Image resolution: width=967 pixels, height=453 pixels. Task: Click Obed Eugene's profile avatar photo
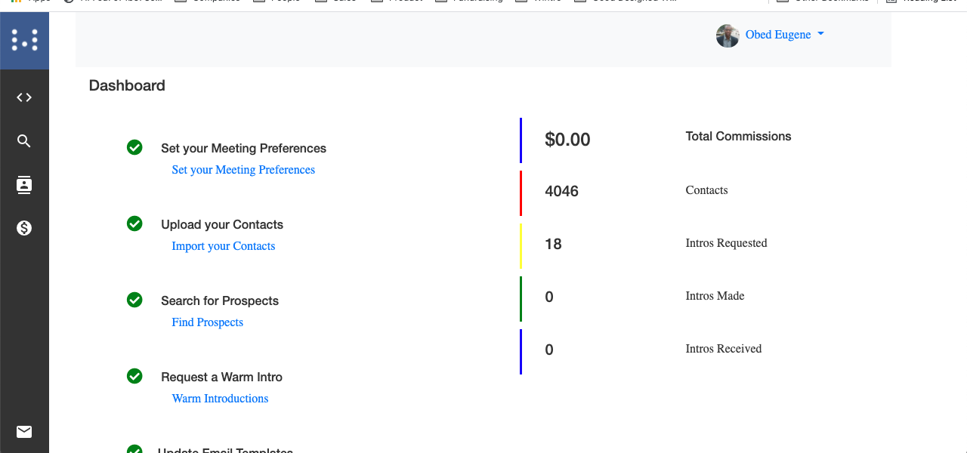coord(728,35)
